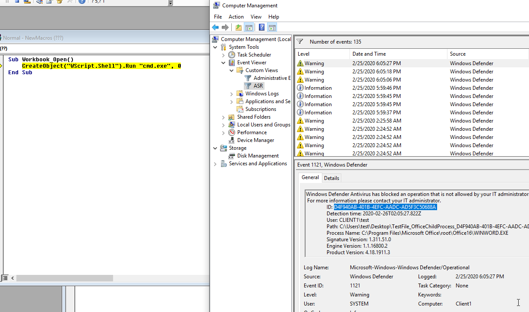
Task: Switch to the Details tab
Action: 331,178
